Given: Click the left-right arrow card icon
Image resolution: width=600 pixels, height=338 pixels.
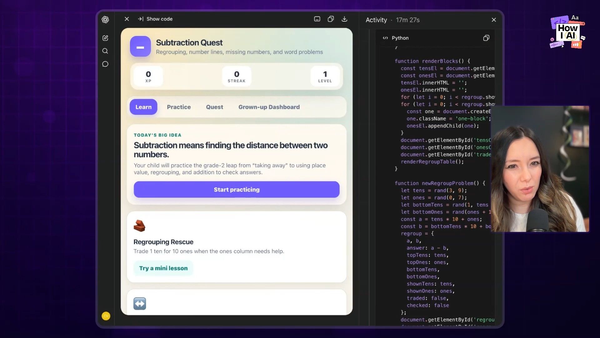Looking at the screenshot, I should point(140,304).
